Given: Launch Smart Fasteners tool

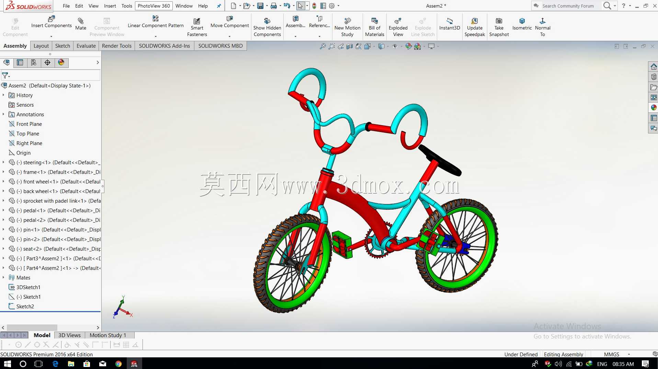Looking at the screenshot, I should click(197, 27).
